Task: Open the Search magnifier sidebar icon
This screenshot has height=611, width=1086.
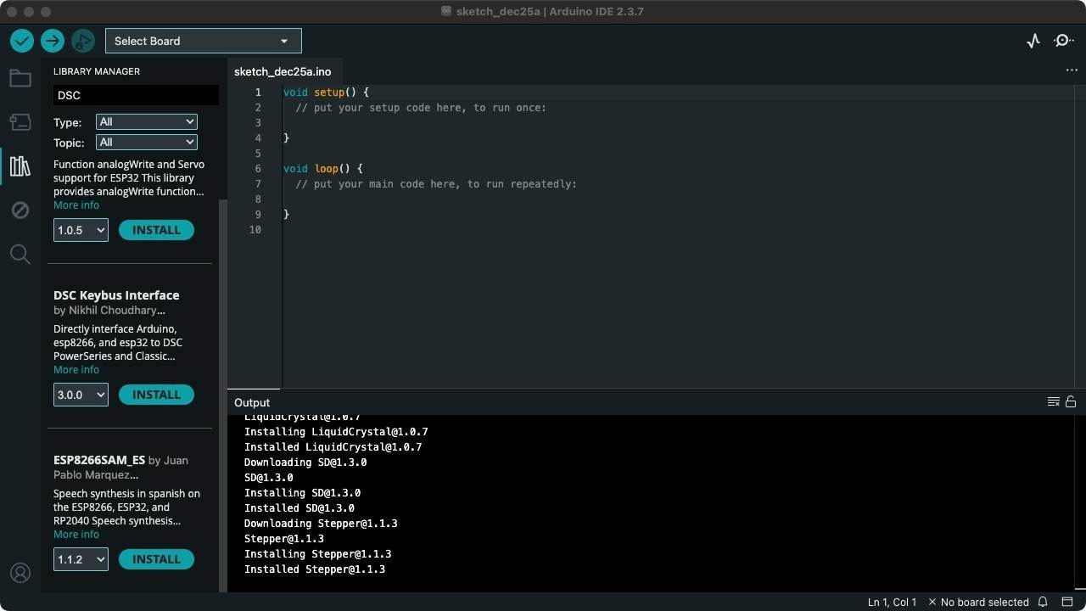Action: pyautogui.click(x=20, y=254)
